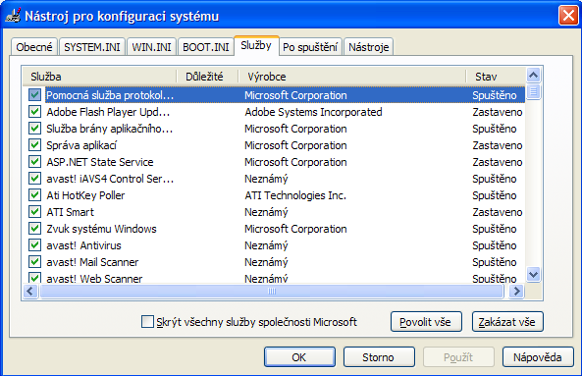
Task: Click the scroll down arrow in services list
Action: pos(533,275)
